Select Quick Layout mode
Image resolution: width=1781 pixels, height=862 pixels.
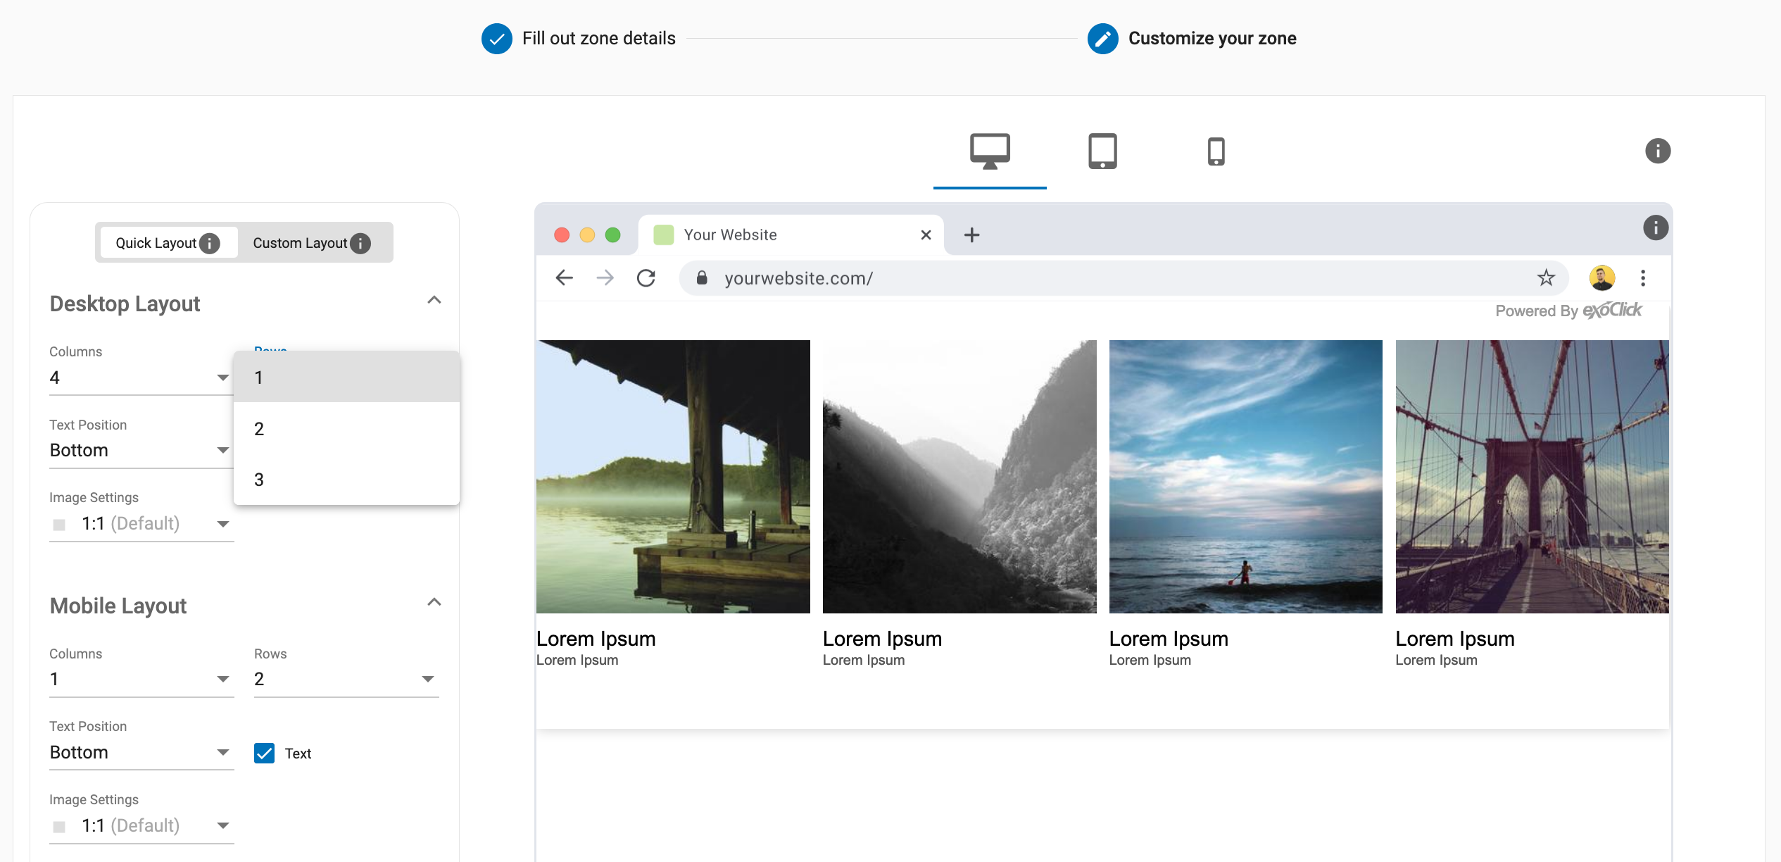(156, 244)
